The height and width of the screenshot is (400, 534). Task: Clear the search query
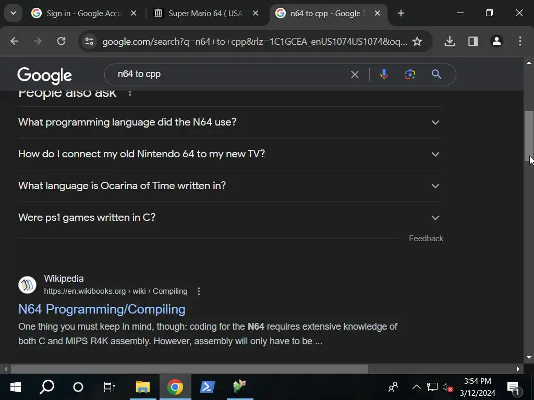(355, 74)
